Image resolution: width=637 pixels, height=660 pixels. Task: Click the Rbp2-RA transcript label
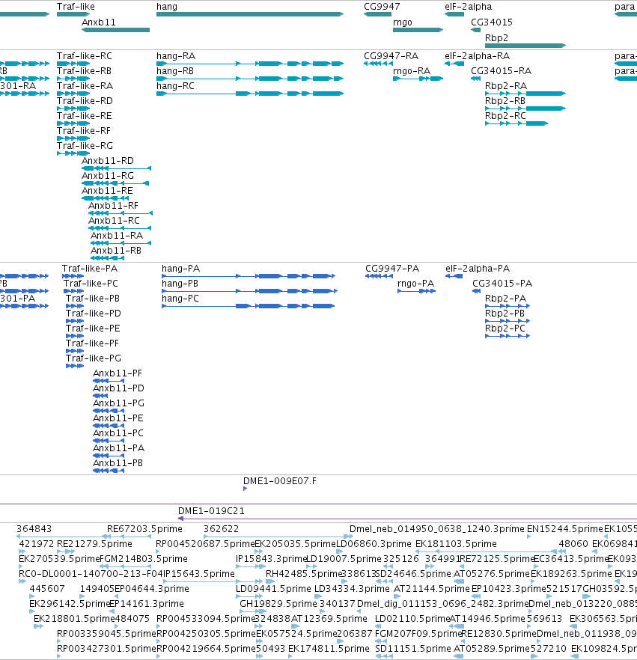point(506,86)
